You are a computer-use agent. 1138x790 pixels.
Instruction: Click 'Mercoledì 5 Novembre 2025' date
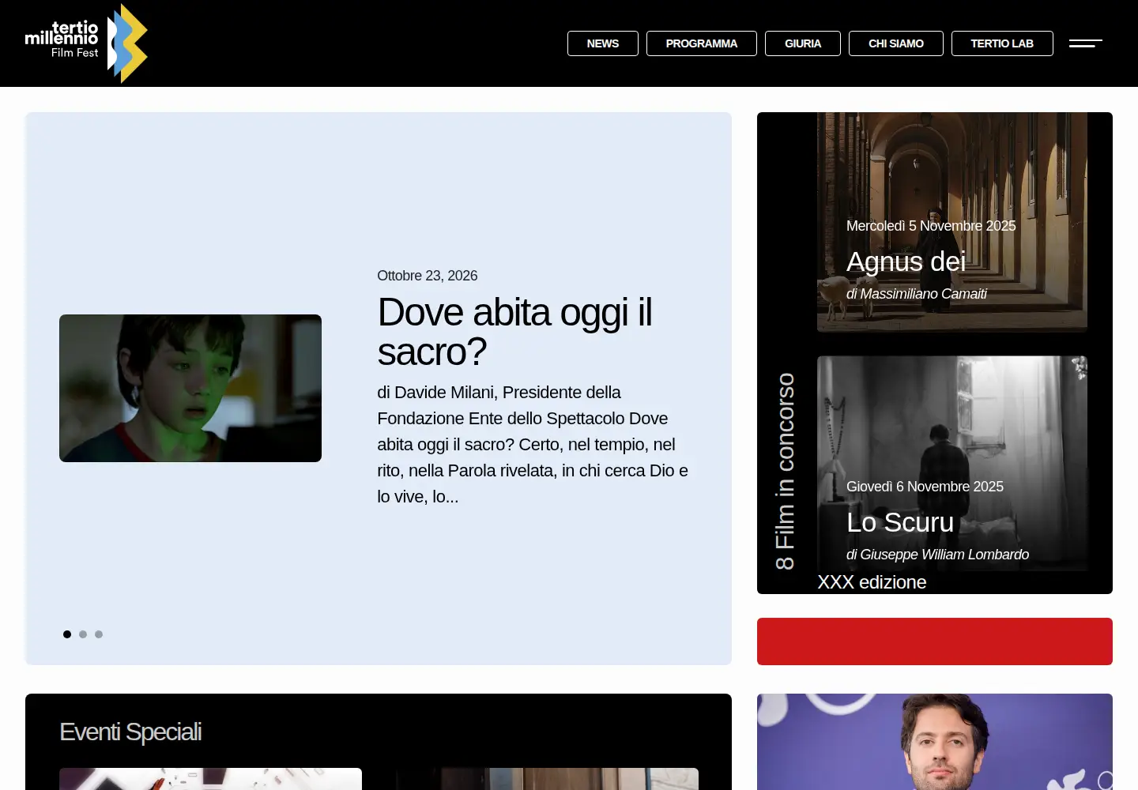931,226
